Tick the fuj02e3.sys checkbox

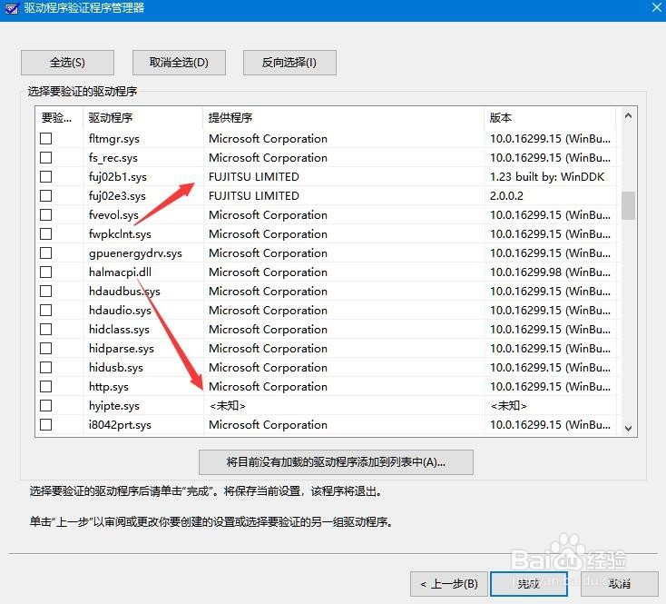point(46,196)
